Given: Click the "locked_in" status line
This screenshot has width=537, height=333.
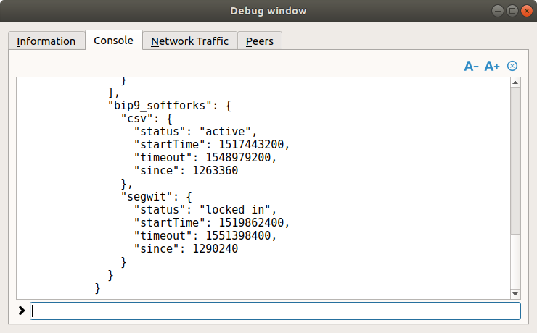Looking at the screenshot, I should (205, 210).
